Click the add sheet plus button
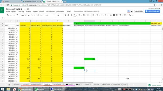The width and height of the screenshot is (163, 91). pyautogui.click(x=6, y=85)
